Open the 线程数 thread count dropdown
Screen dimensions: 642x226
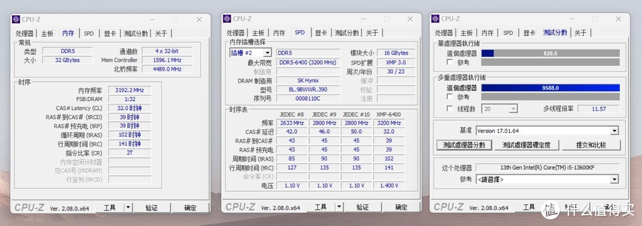(513, 109)
